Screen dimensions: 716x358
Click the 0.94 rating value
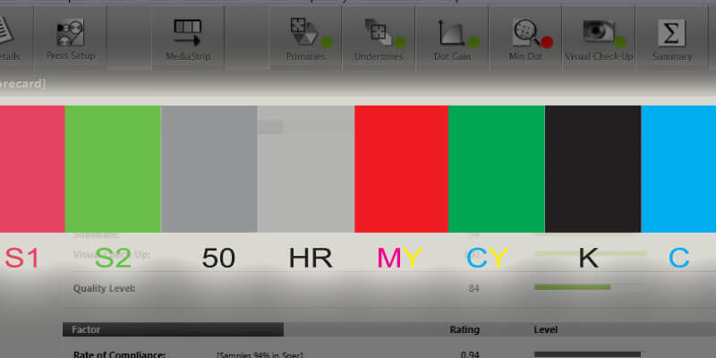(470, 354)
